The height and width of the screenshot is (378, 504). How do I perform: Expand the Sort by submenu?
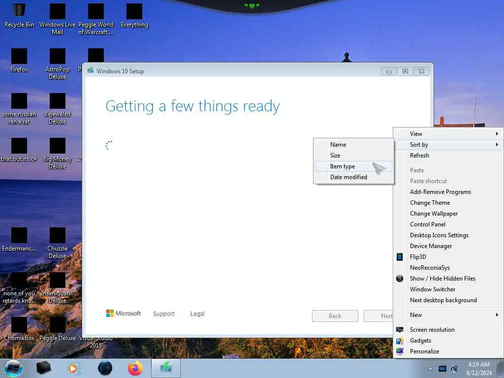448,145
